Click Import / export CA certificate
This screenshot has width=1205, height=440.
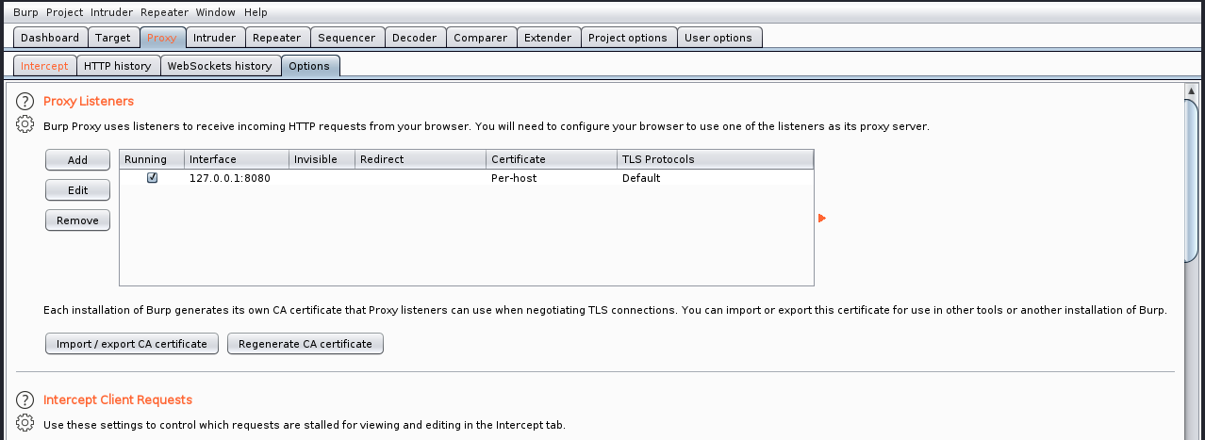point(132,344)
